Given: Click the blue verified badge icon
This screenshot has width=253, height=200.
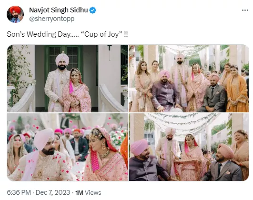Looking at the screenshot, I should coord(92,10).
